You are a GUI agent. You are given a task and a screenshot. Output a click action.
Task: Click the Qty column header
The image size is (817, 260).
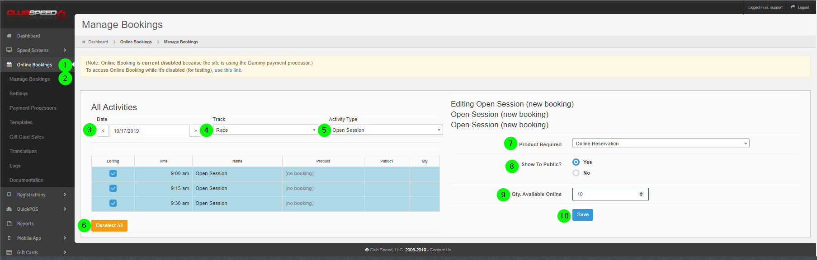point(425,161)
